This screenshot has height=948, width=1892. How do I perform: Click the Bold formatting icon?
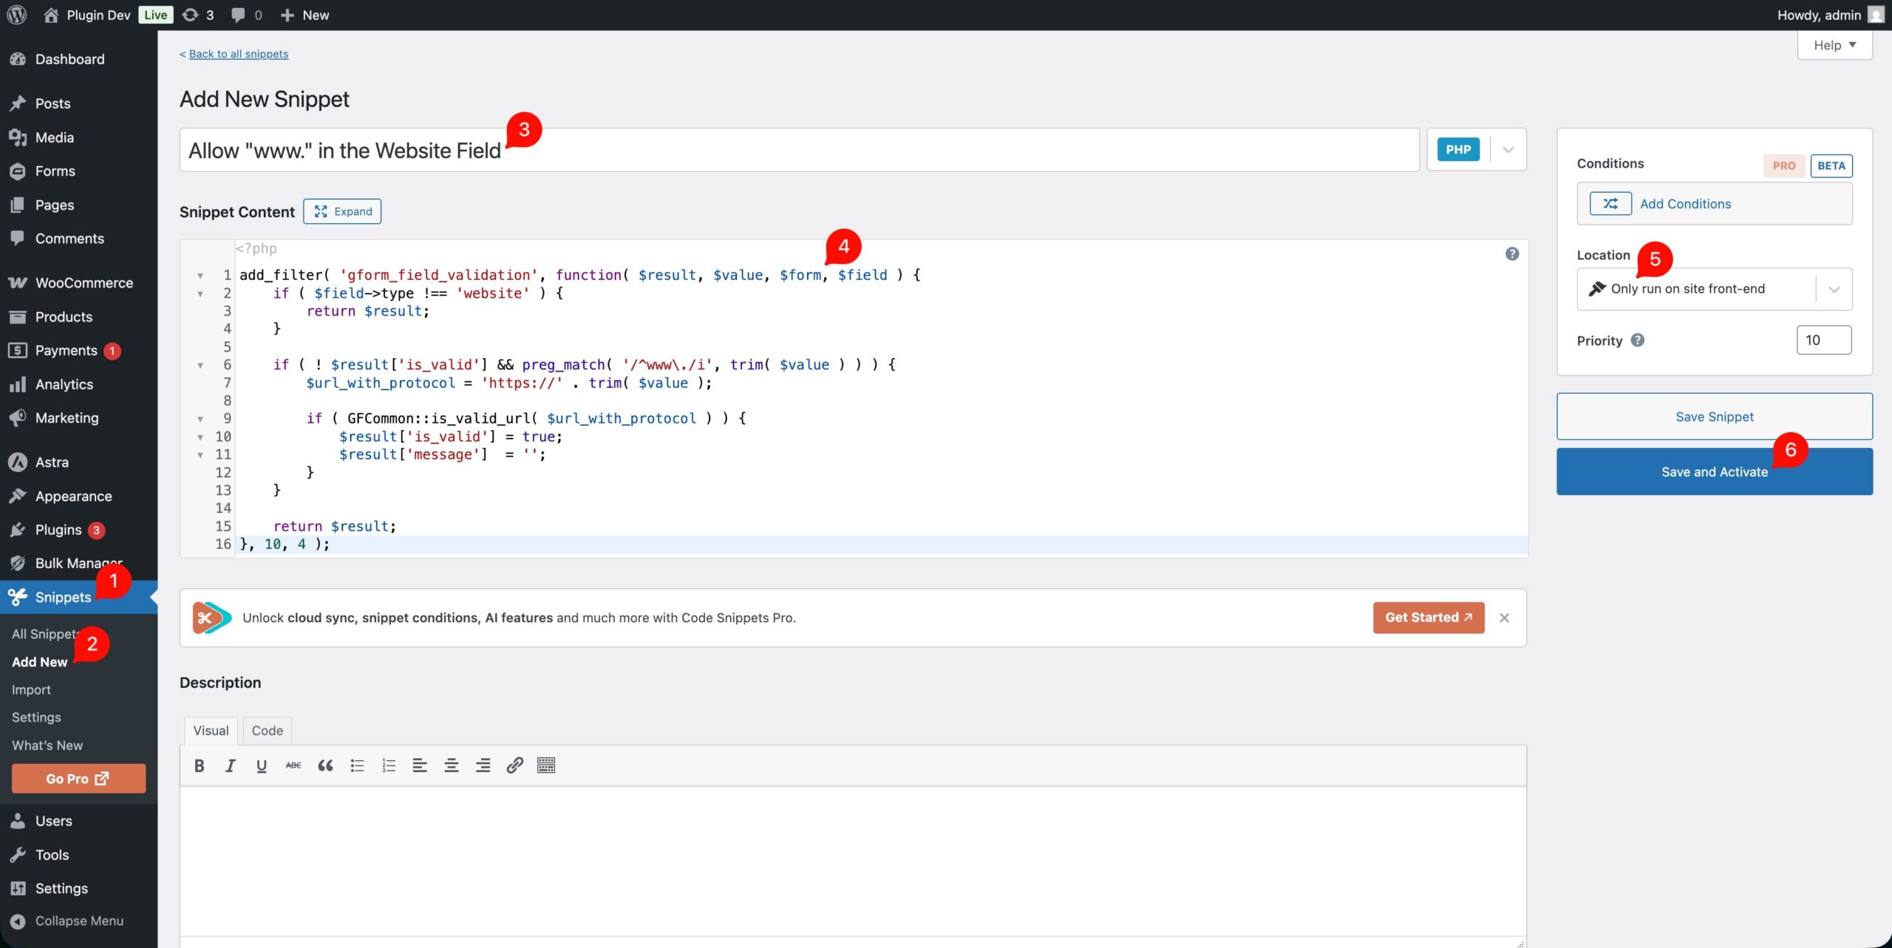[199, 765]
